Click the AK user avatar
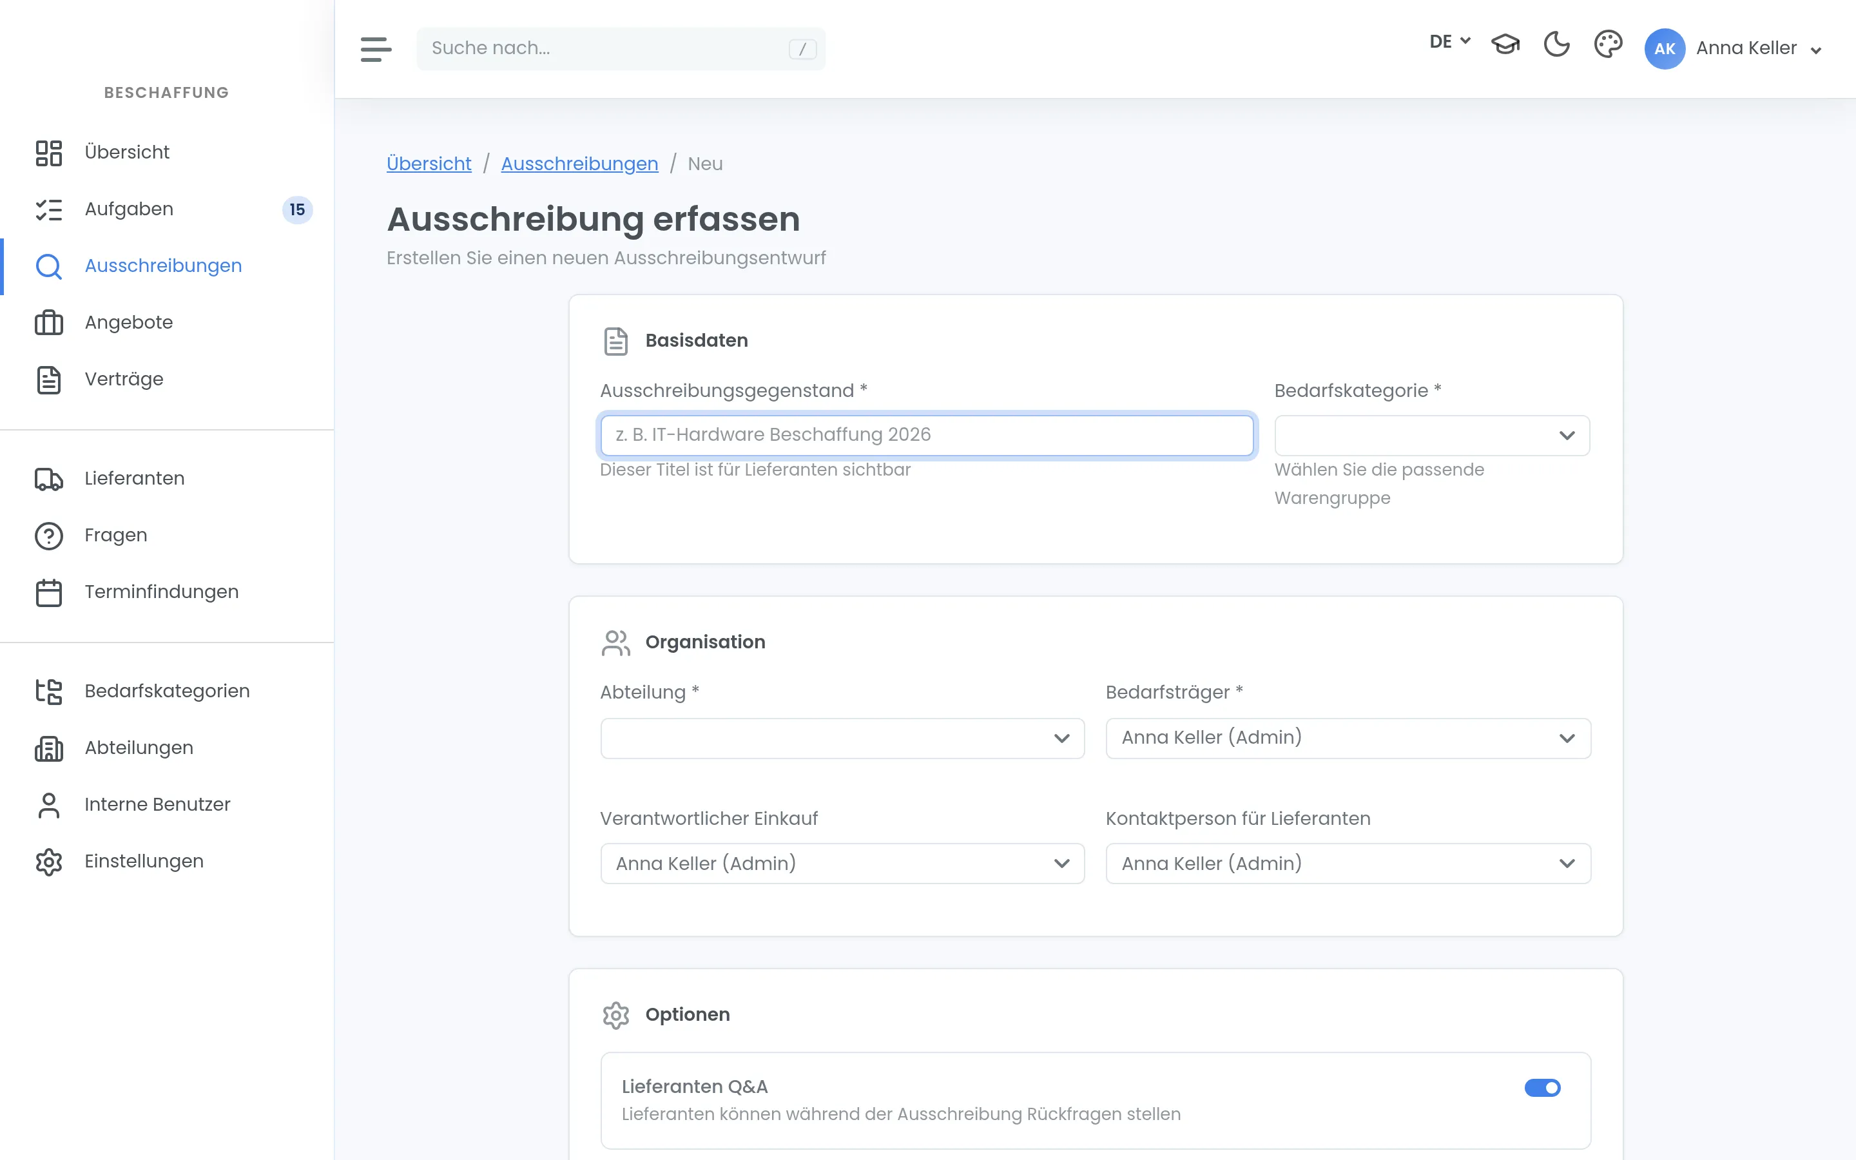 [x=1664, y=49]
